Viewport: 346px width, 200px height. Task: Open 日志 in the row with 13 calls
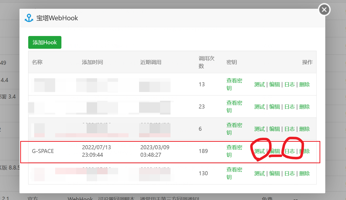[x=290, y=84]
